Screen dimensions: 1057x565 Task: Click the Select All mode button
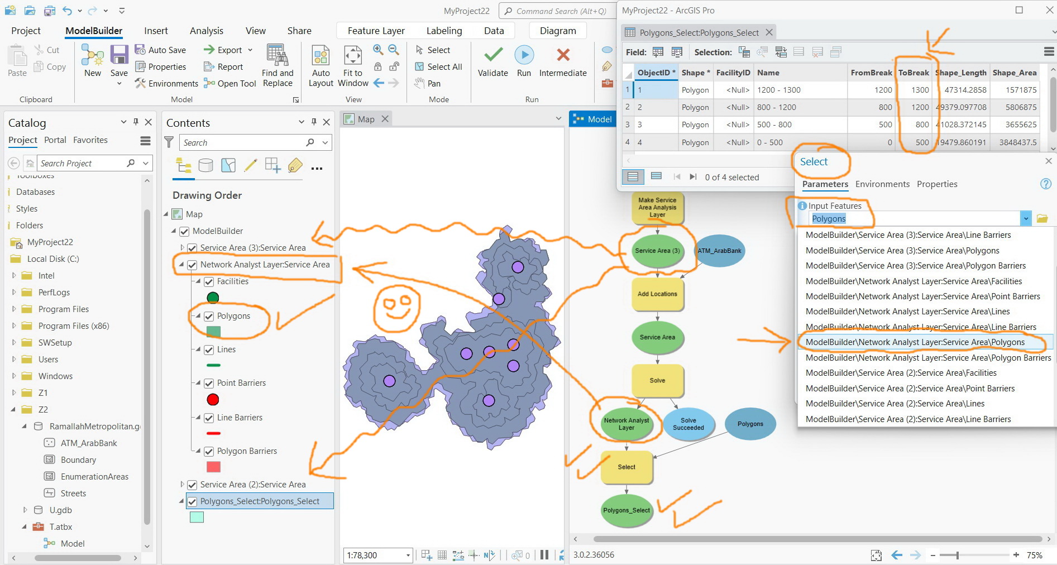tap(439, 66)
